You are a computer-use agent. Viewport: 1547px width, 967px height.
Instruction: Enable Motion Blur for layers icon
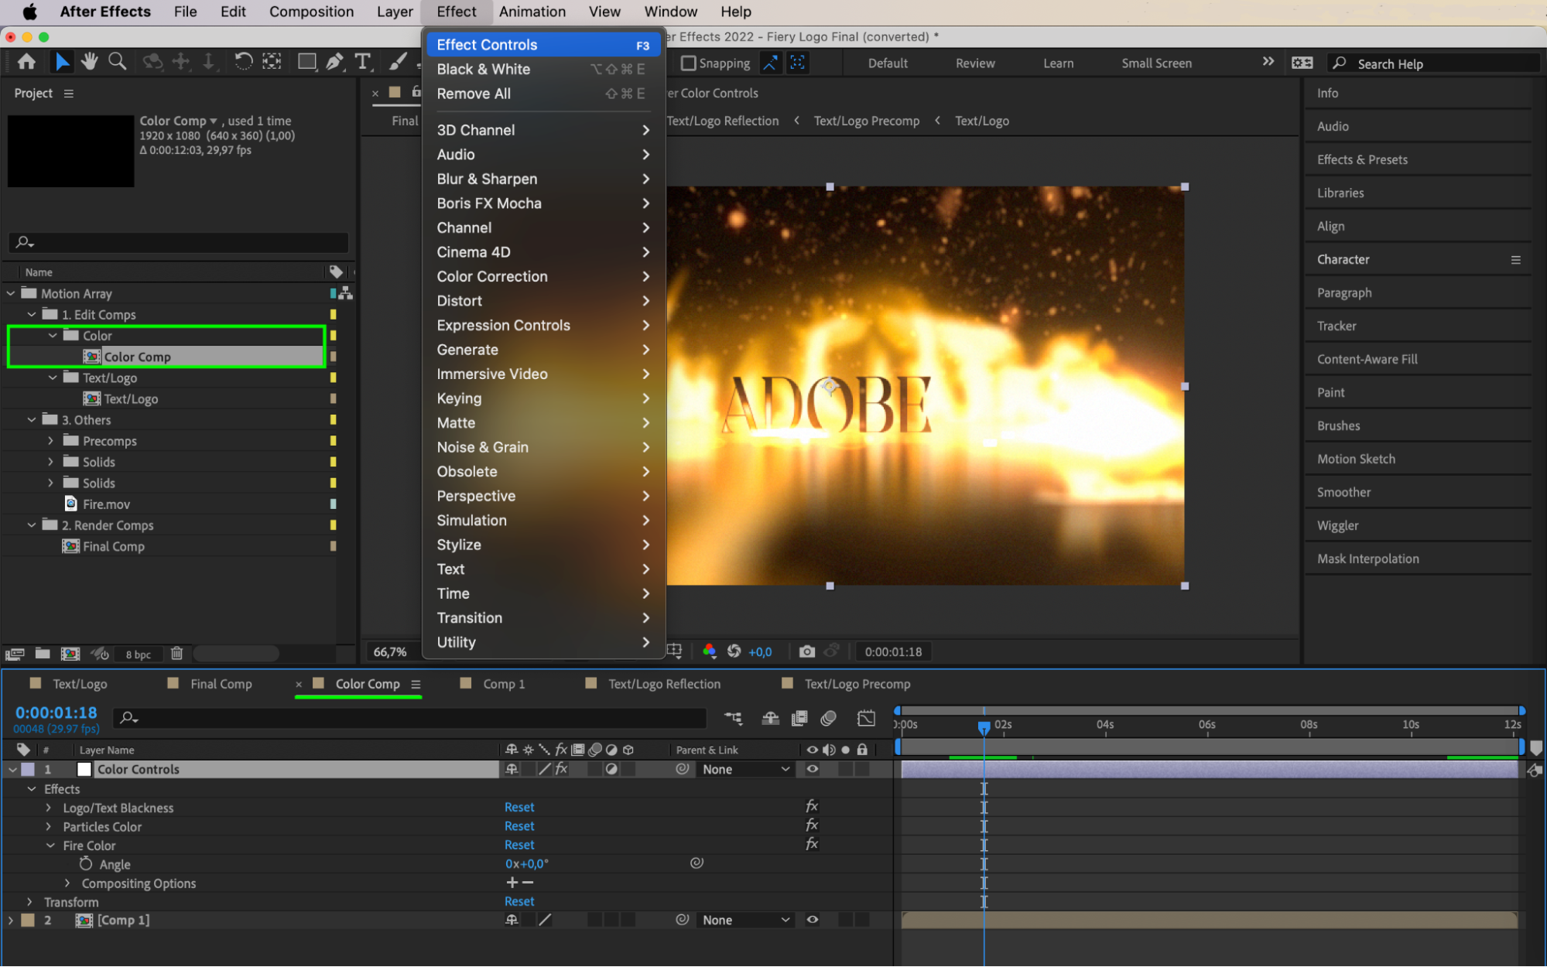pos(829,719)
